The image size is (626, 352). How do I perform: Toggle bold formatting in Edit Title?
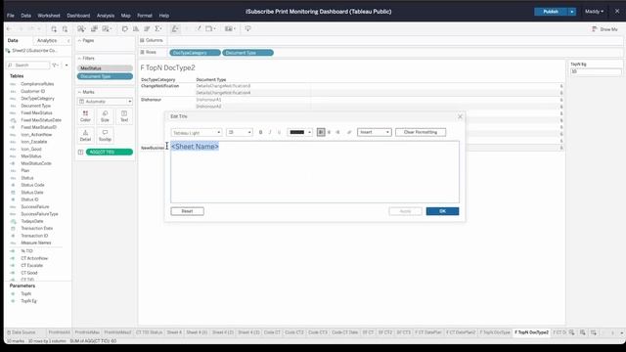coord(261,132)
